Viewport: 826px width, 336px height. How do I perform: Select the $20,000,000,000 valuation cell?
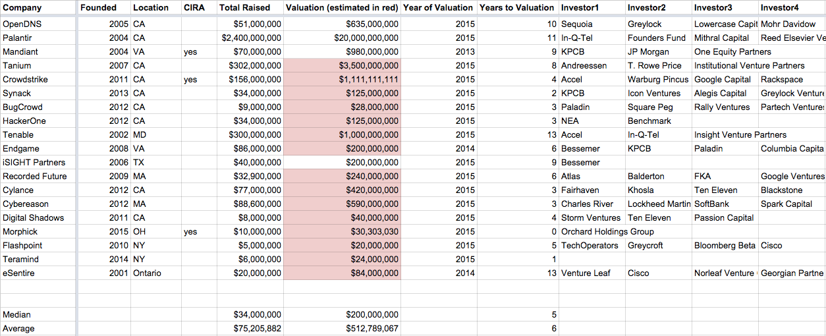tap(342, 38)
